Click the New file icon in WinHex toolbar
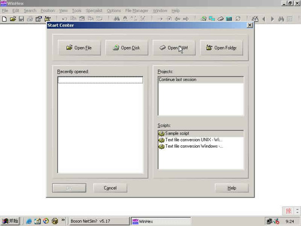Viewport: 301px width, 226px height. (5, 19)
